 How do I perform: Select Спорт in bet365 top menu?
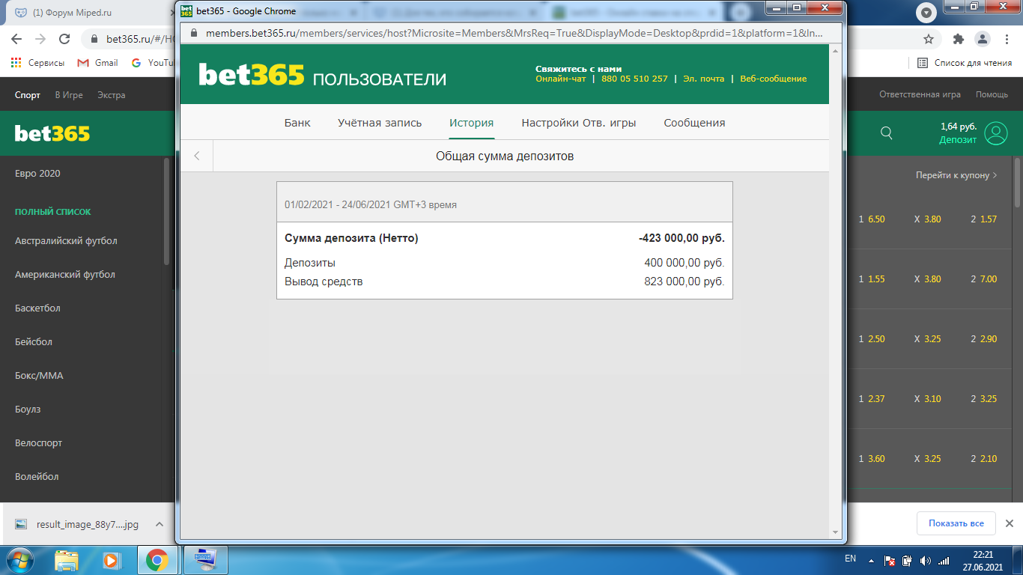(x=28, y=95)
